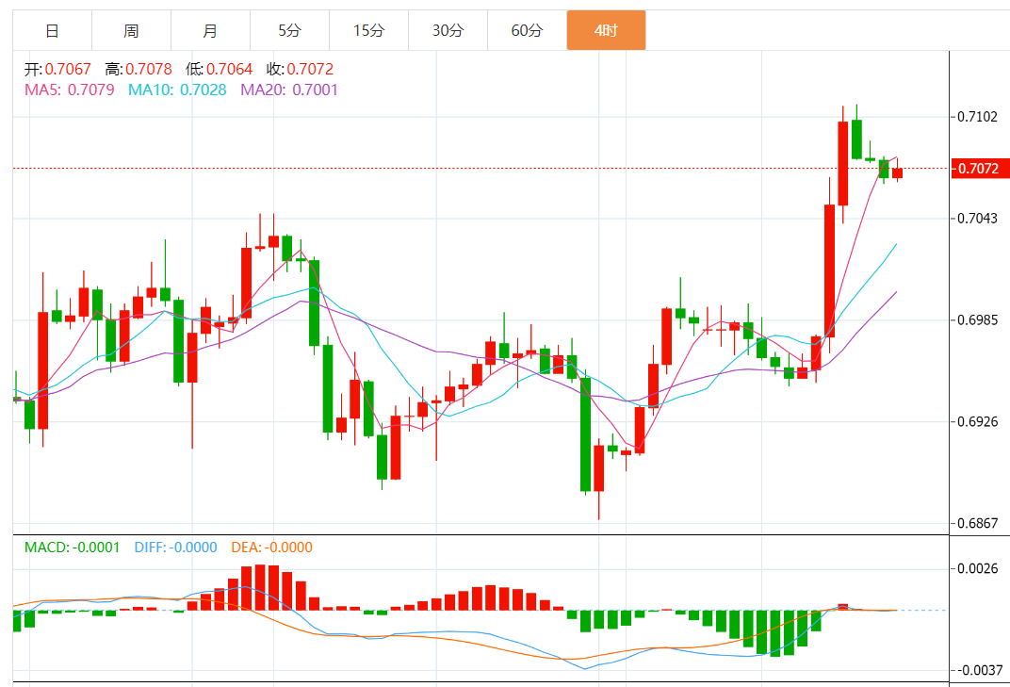Click the active 4时 tab
Screen dimensions: 1010x687
point(606,30)
